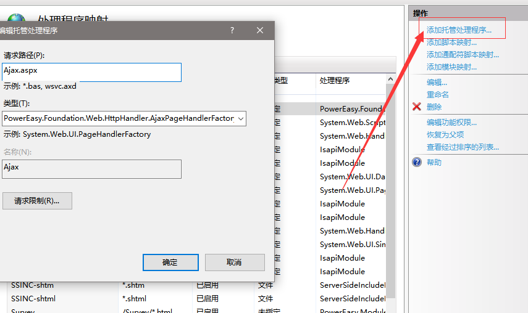
Task: Click 添加托管处理程序 link in actions
Action: (x=459, y=30)
